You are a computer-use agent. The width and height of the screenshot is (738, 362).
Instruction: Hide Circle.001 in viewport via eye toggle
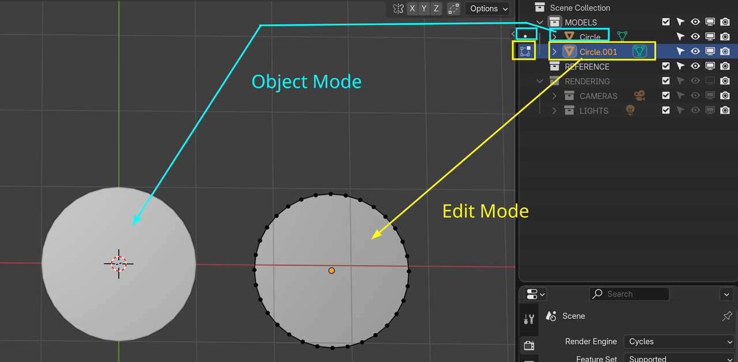tap(695, 51)
